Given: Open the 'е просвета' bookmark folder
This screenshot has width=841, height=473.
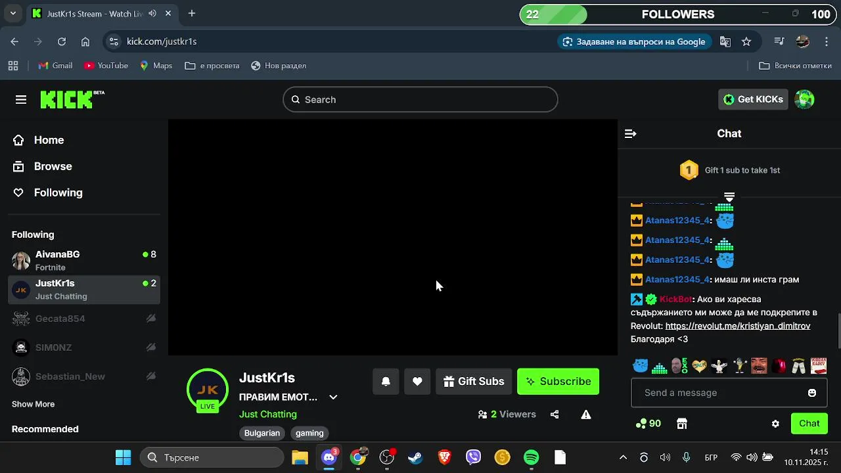Looking at the screenshot, I should (212, 66).
